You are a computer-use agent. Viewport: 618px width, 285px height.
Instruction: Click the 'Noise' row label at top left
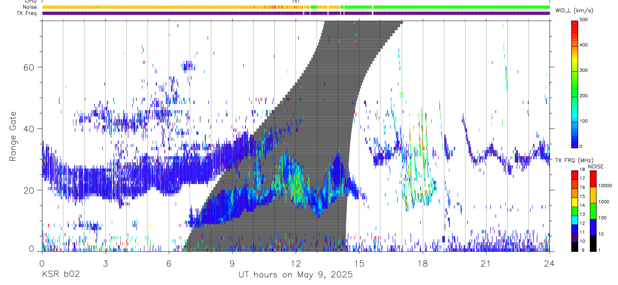pyautogui.click(x=30, y=7)
